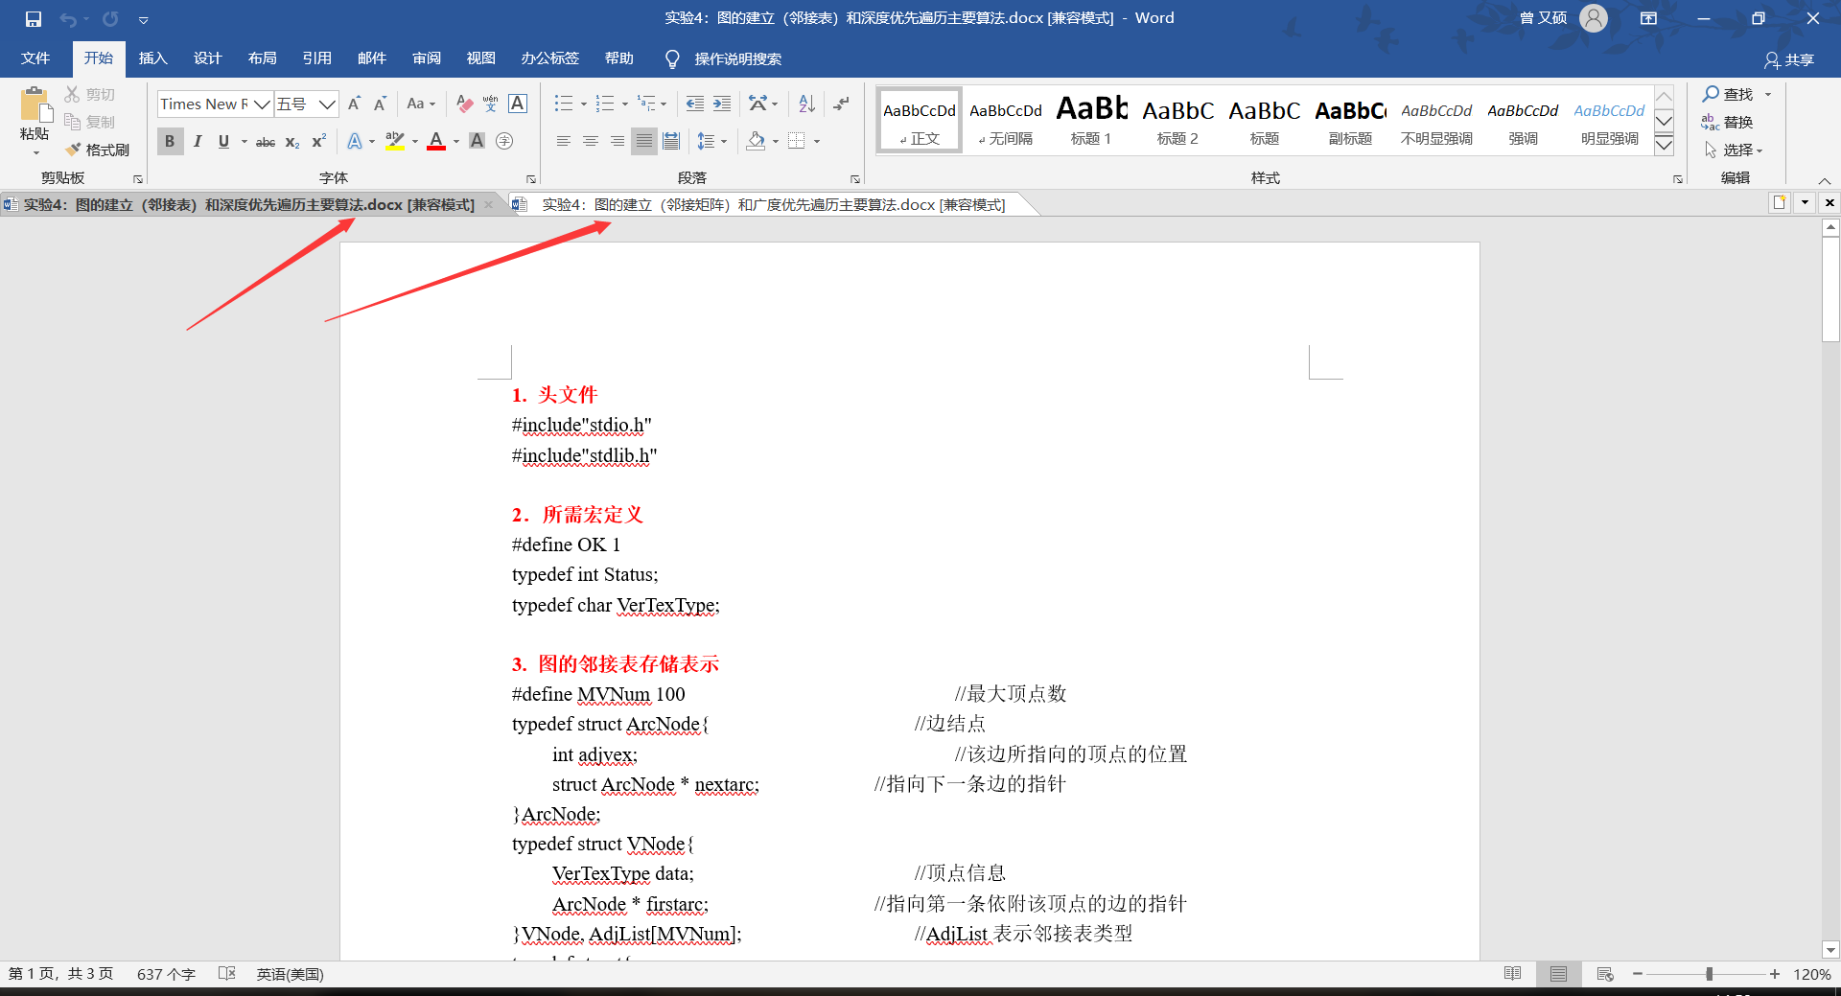
Task: Apply the Heading 1 style
Action: pyautogui.click(x=1091, y=120)
